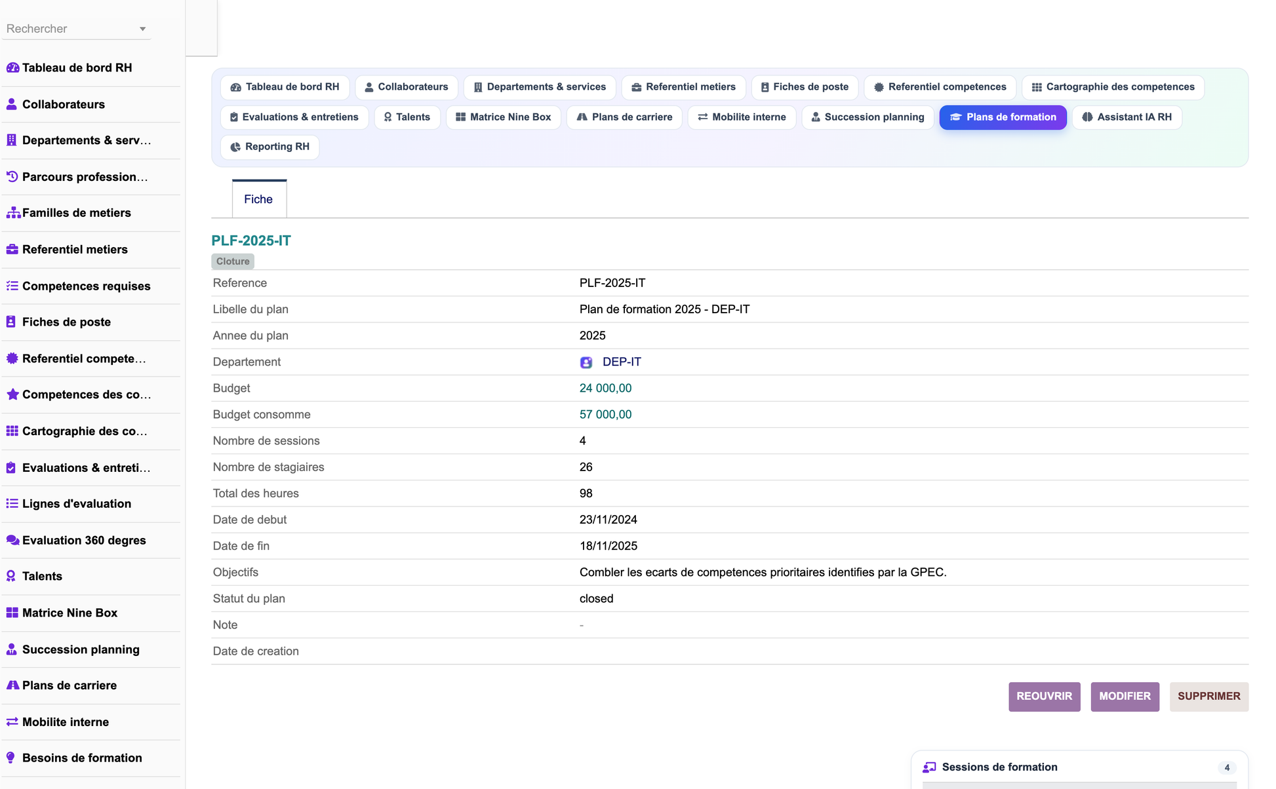Click the Sessions de formation panel icon
The width and height of the screenshot is (1276, 789).
pos(929,767)
